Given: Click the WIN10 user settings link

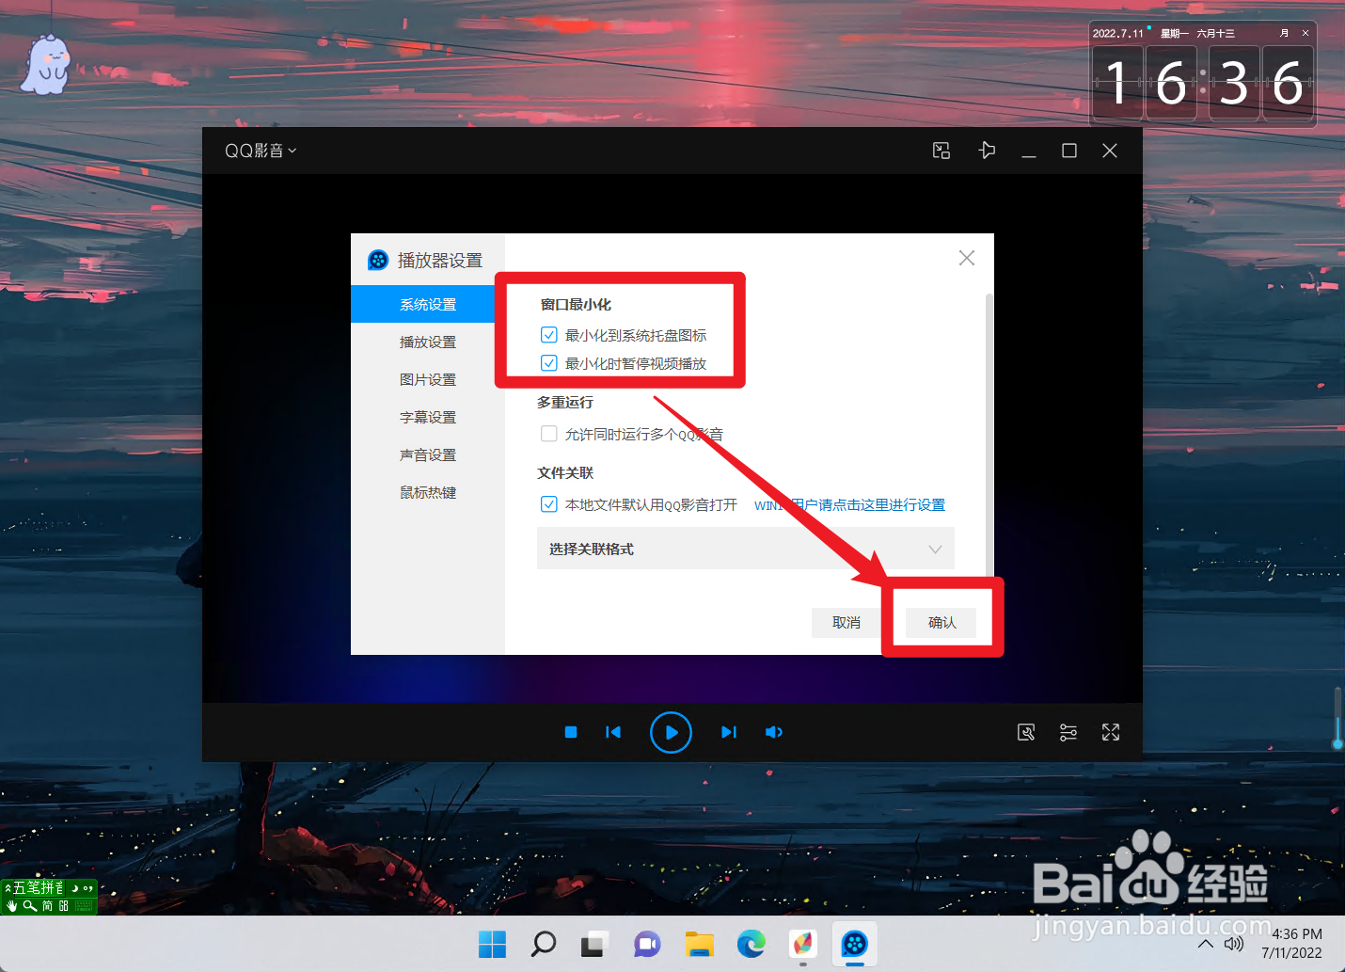Looking at the screenshot, I should pos(849,505).
